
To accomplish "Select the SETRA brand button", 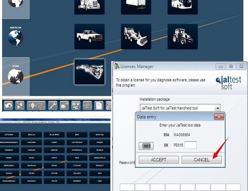I will point(31,174).
